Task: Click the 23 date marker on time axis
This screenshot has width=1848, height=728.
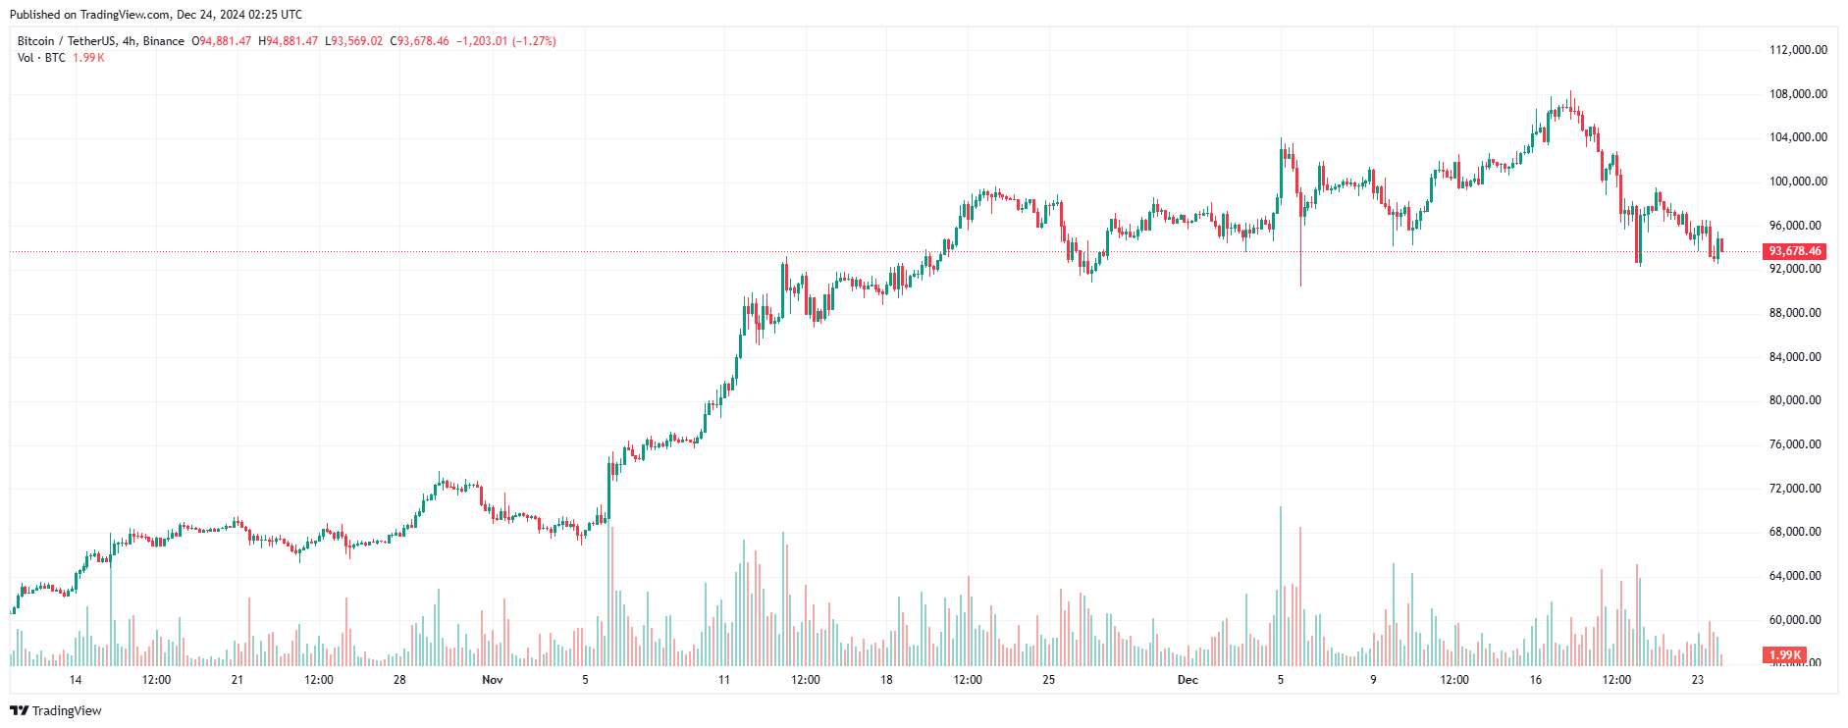Action: click(1698, 679)
